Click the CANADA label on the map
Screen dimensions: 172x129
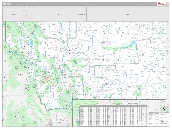point(82,15)
